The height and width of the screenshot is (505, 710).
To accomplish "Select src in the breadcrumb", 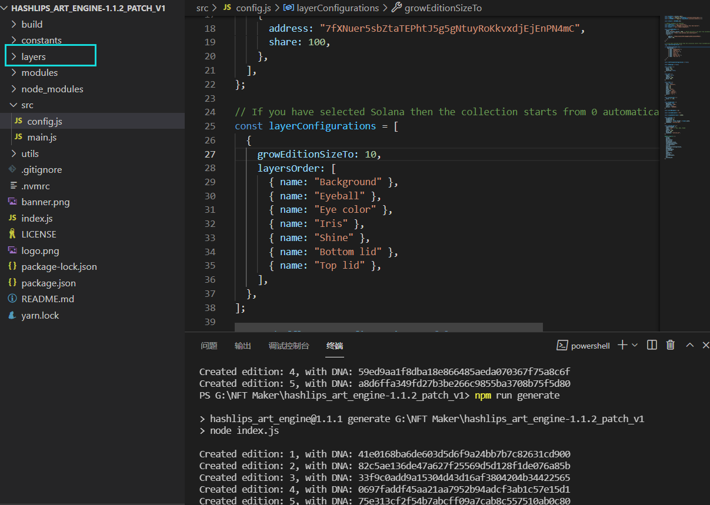I will [x=202, y=8].
